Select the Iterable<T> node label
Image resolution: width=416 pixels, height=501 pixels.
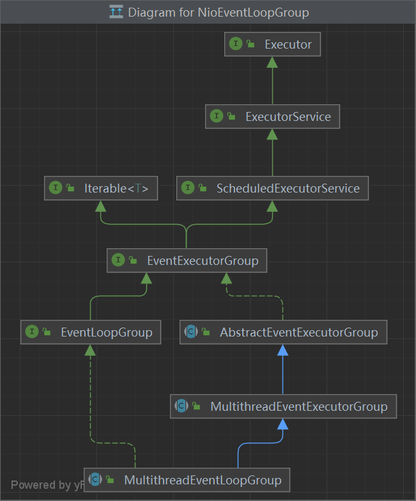[x=116, y=188]
